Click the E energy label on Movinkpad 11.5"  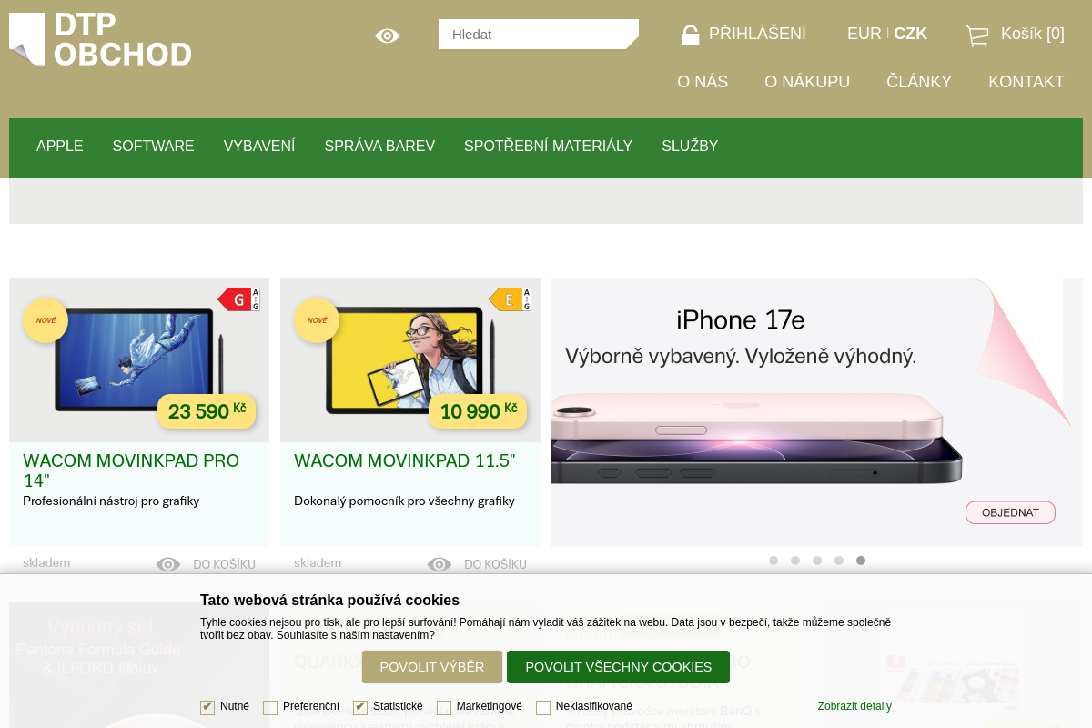(506, 298)
